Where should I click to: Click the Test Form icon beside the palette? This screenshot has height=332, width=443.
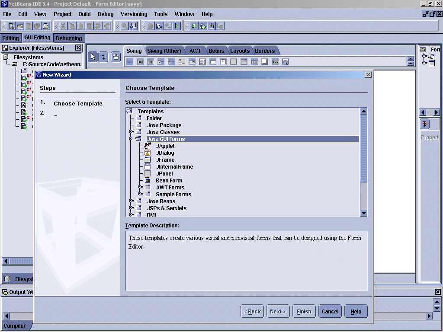tap(116, 57)
